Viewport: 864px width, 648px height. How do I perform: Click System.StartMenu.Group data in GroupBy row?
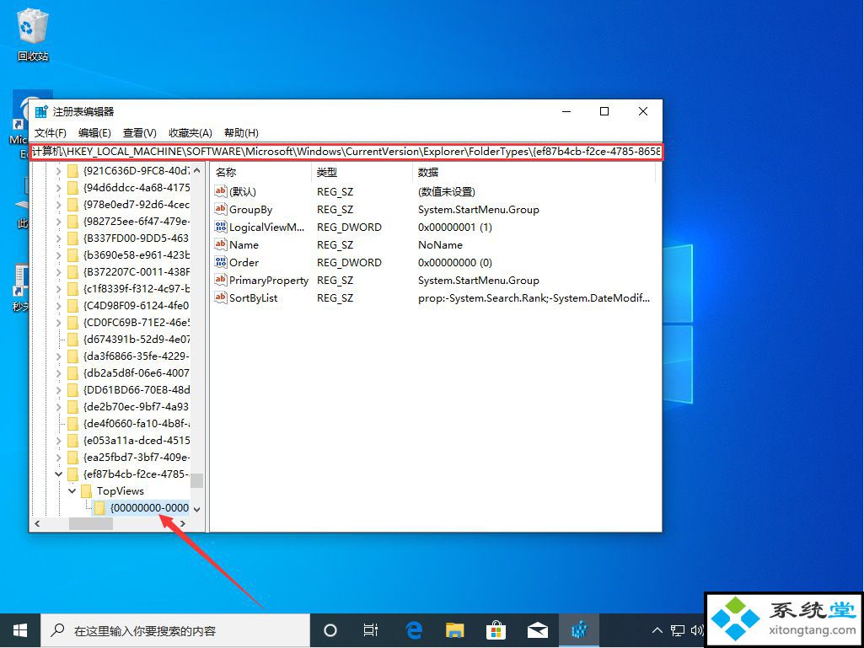(478, 209)
